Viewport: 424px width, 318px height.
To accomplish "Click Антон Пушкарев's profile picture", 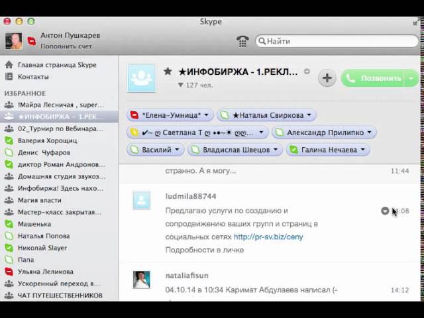I will (x=13, y=41).
